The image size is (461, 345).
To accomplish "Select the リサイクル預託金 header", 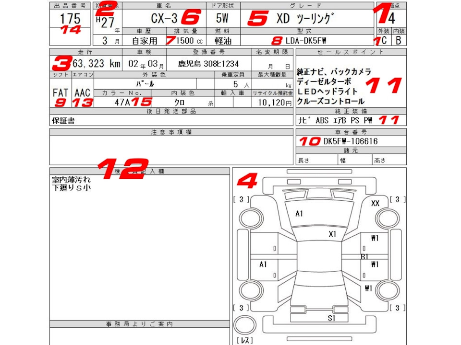I will 273,93.
